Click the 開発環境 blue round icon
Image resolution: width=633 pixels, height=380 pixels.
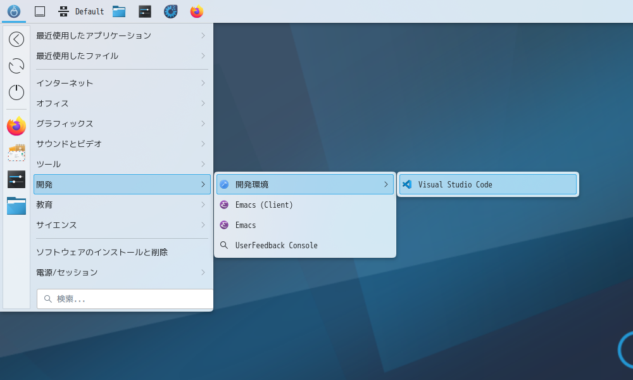pyautogui.click(x=224, y=184)
